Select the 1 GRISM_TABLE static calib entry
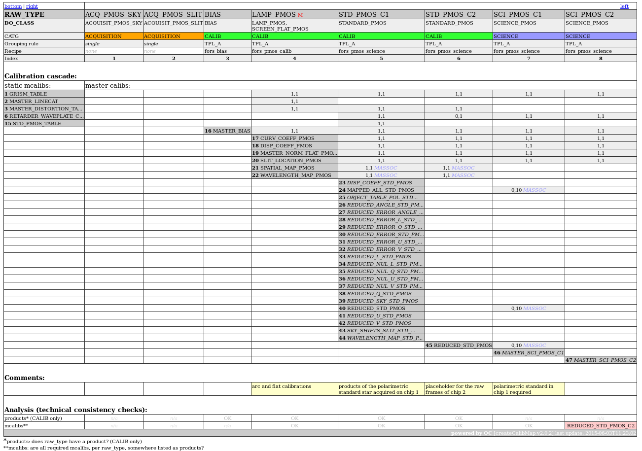642x451 pixels. (44, 94)
